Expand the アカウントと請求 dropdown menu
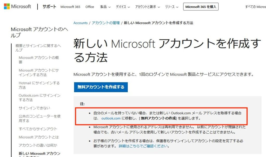 (148, 7)
